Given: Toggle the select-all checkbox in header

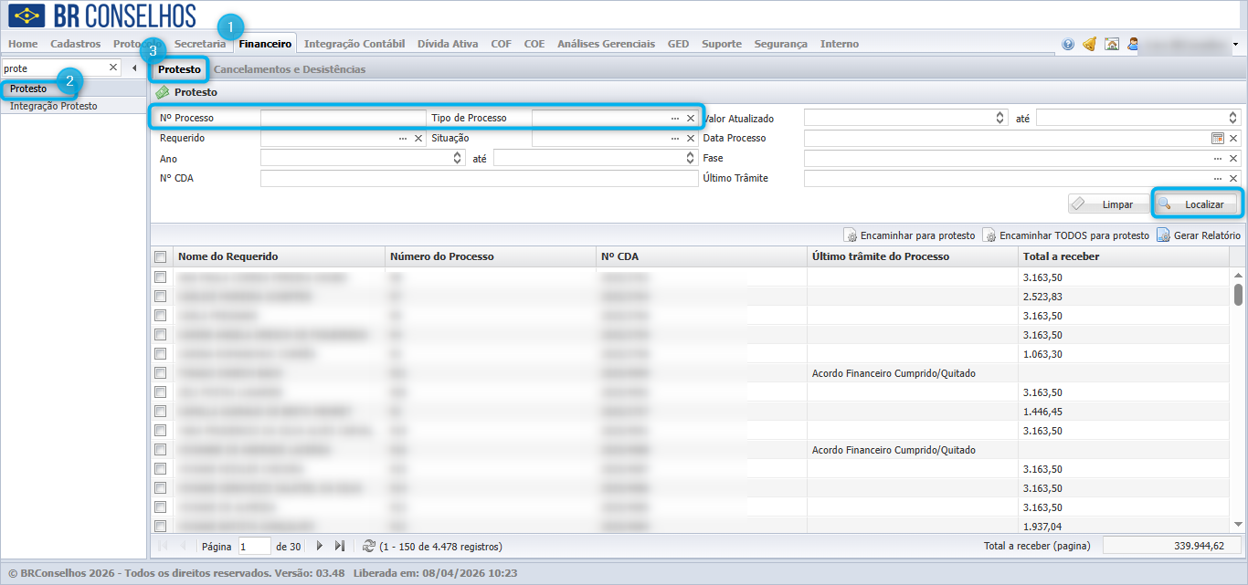Looking at the screenshot, I should [160, 256].
